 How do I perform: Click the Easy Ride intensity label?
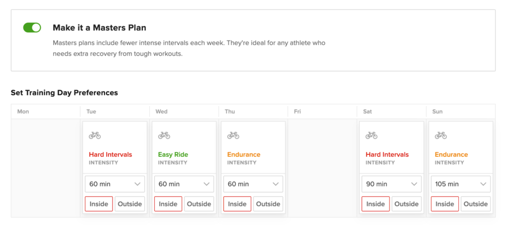click(x=173, y=155)
